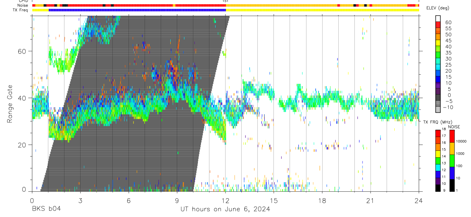Viewport: 471px width, 217px height.
Task: Click the "21" tick on UT hours axis
Action: coord(371,201)
